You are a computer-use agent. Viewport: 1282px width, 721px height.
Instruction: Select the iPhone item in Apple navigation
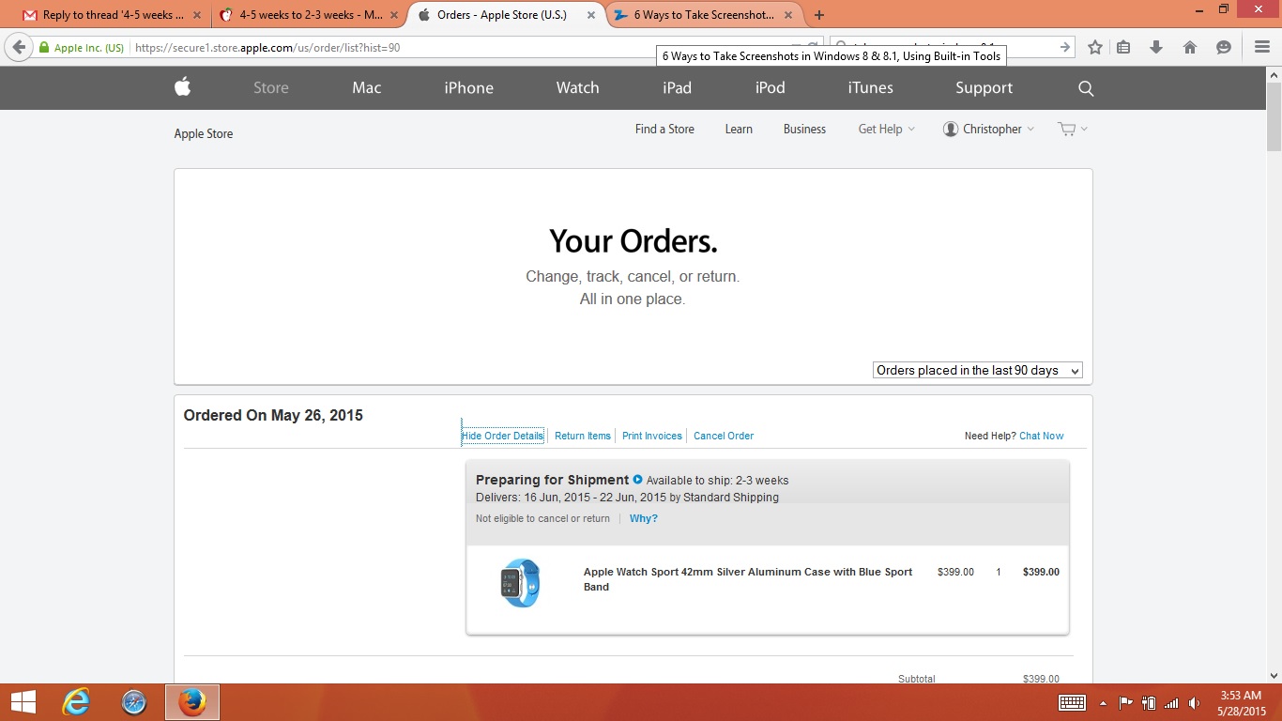click(x=468, y=87)
